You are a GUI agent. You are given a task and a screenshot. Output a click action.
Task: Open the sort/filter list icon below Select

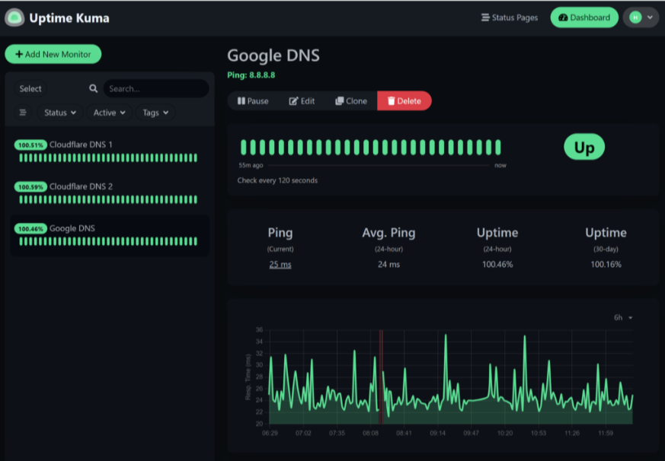22,113
